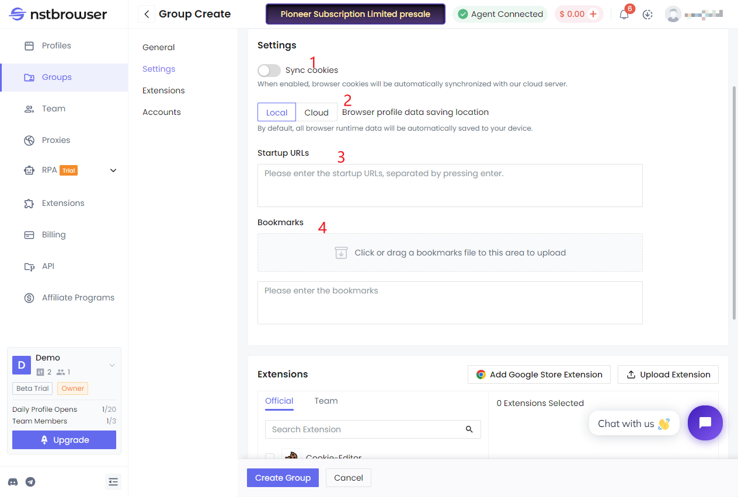Open notifications via the bell icon

coord(624,14)
